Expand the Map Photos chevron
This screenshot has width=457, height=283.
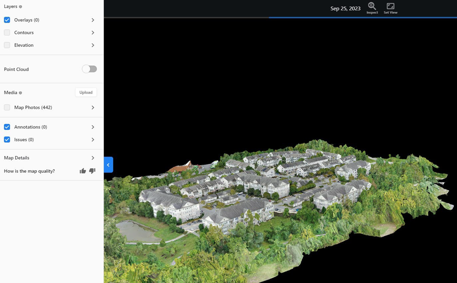tap(93, 107)
